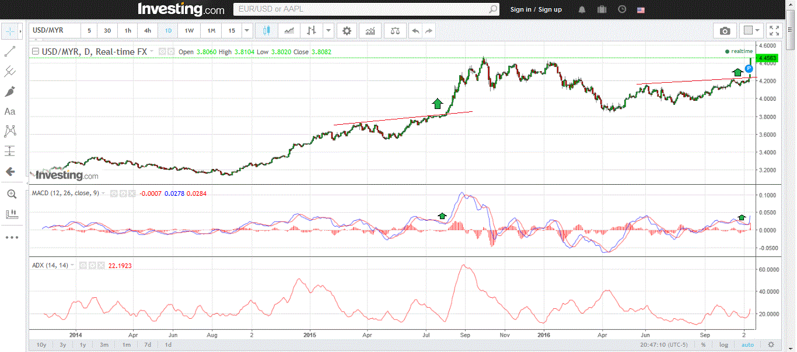Open the portfolio briefcase icon

coord(602,9)
